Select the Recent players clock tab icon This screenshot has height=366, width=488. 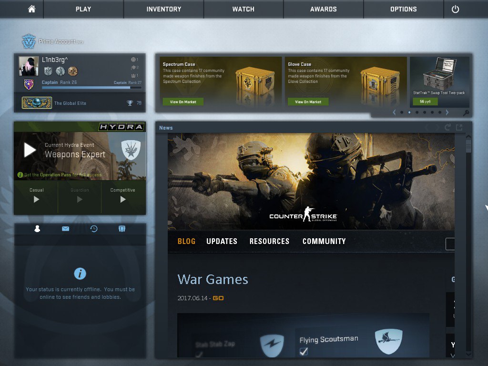pos(94,229)
